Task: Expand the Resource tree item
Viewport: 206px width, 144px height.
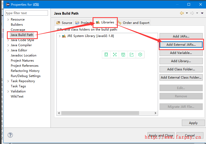Action: click(x=8, y=20)
